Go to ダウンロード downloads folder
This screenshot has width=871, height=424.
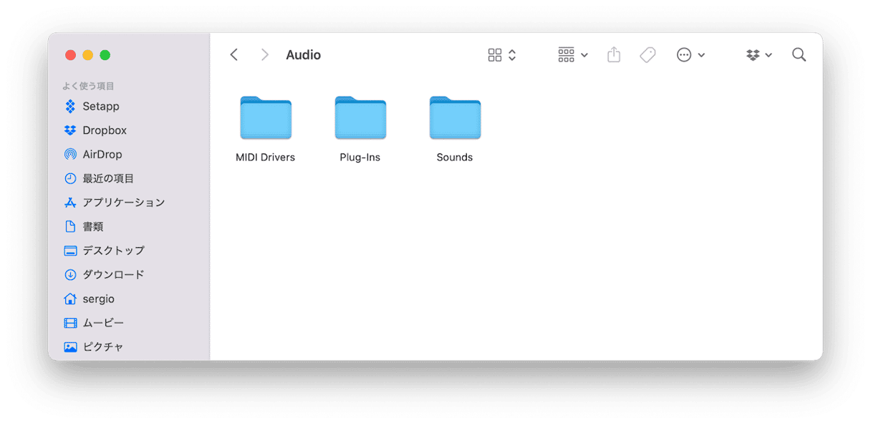(x=113, y=274)
